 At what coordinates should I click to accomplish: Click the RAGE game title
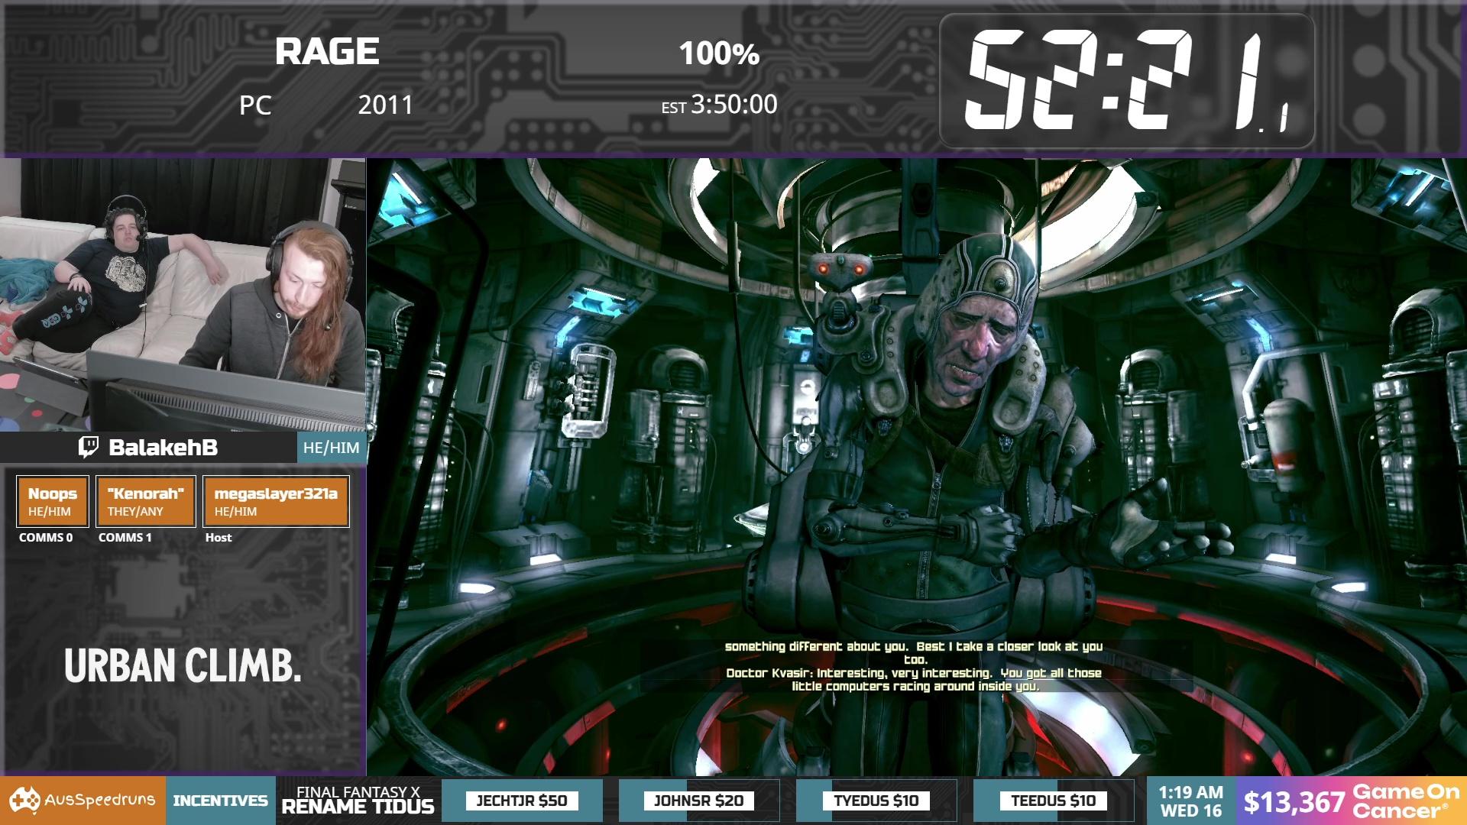tap(327, 52)
